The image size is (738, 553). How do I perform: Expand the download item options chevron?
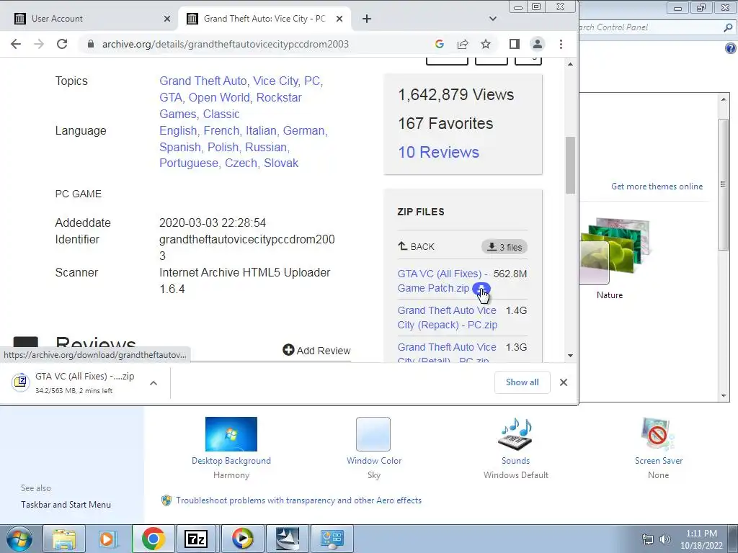click(154, 383)
